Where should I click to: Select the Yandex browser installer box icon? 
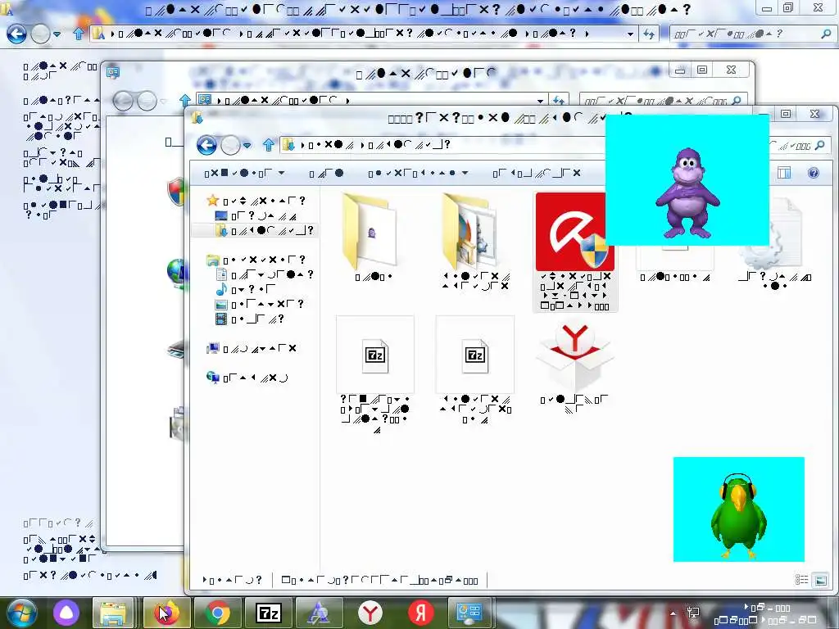574,368
